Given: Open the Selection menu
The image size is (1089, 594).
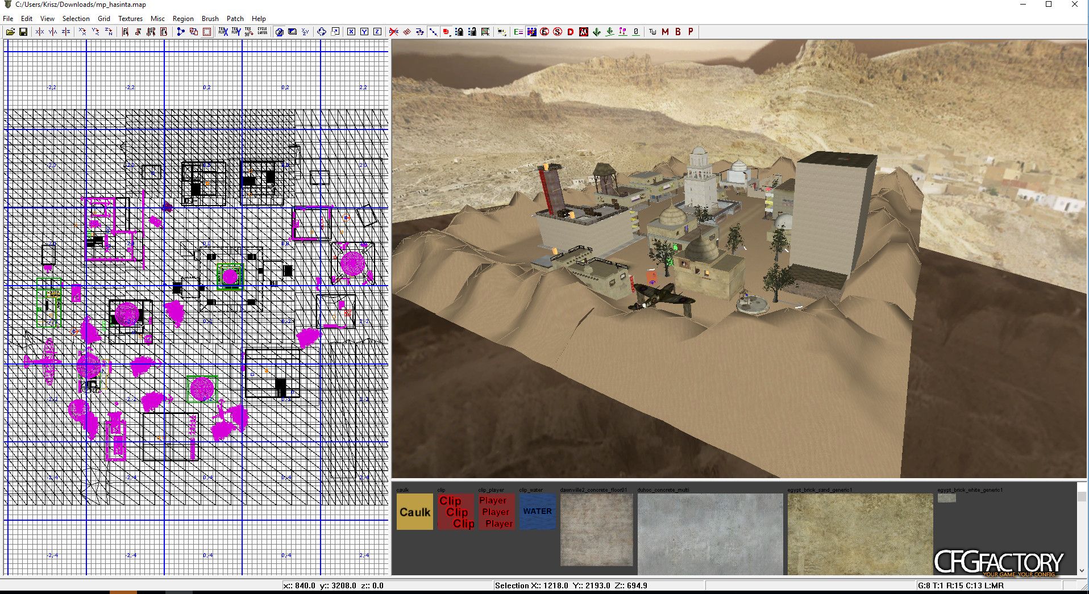Looking at the screenshot, I should click(x=76, y=19).
